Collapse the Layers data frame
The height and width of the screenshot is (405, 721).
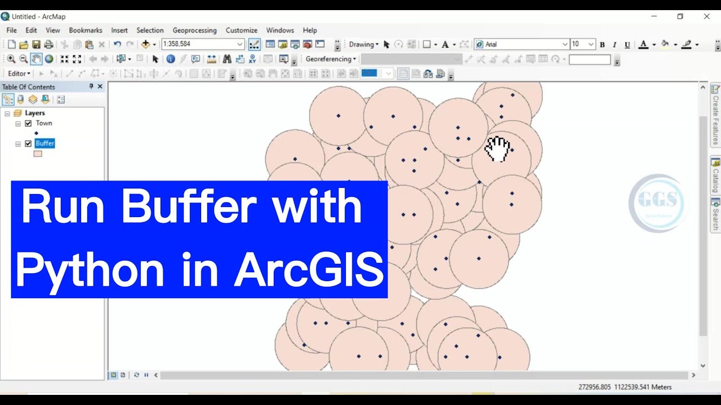[x=7, y=113]
